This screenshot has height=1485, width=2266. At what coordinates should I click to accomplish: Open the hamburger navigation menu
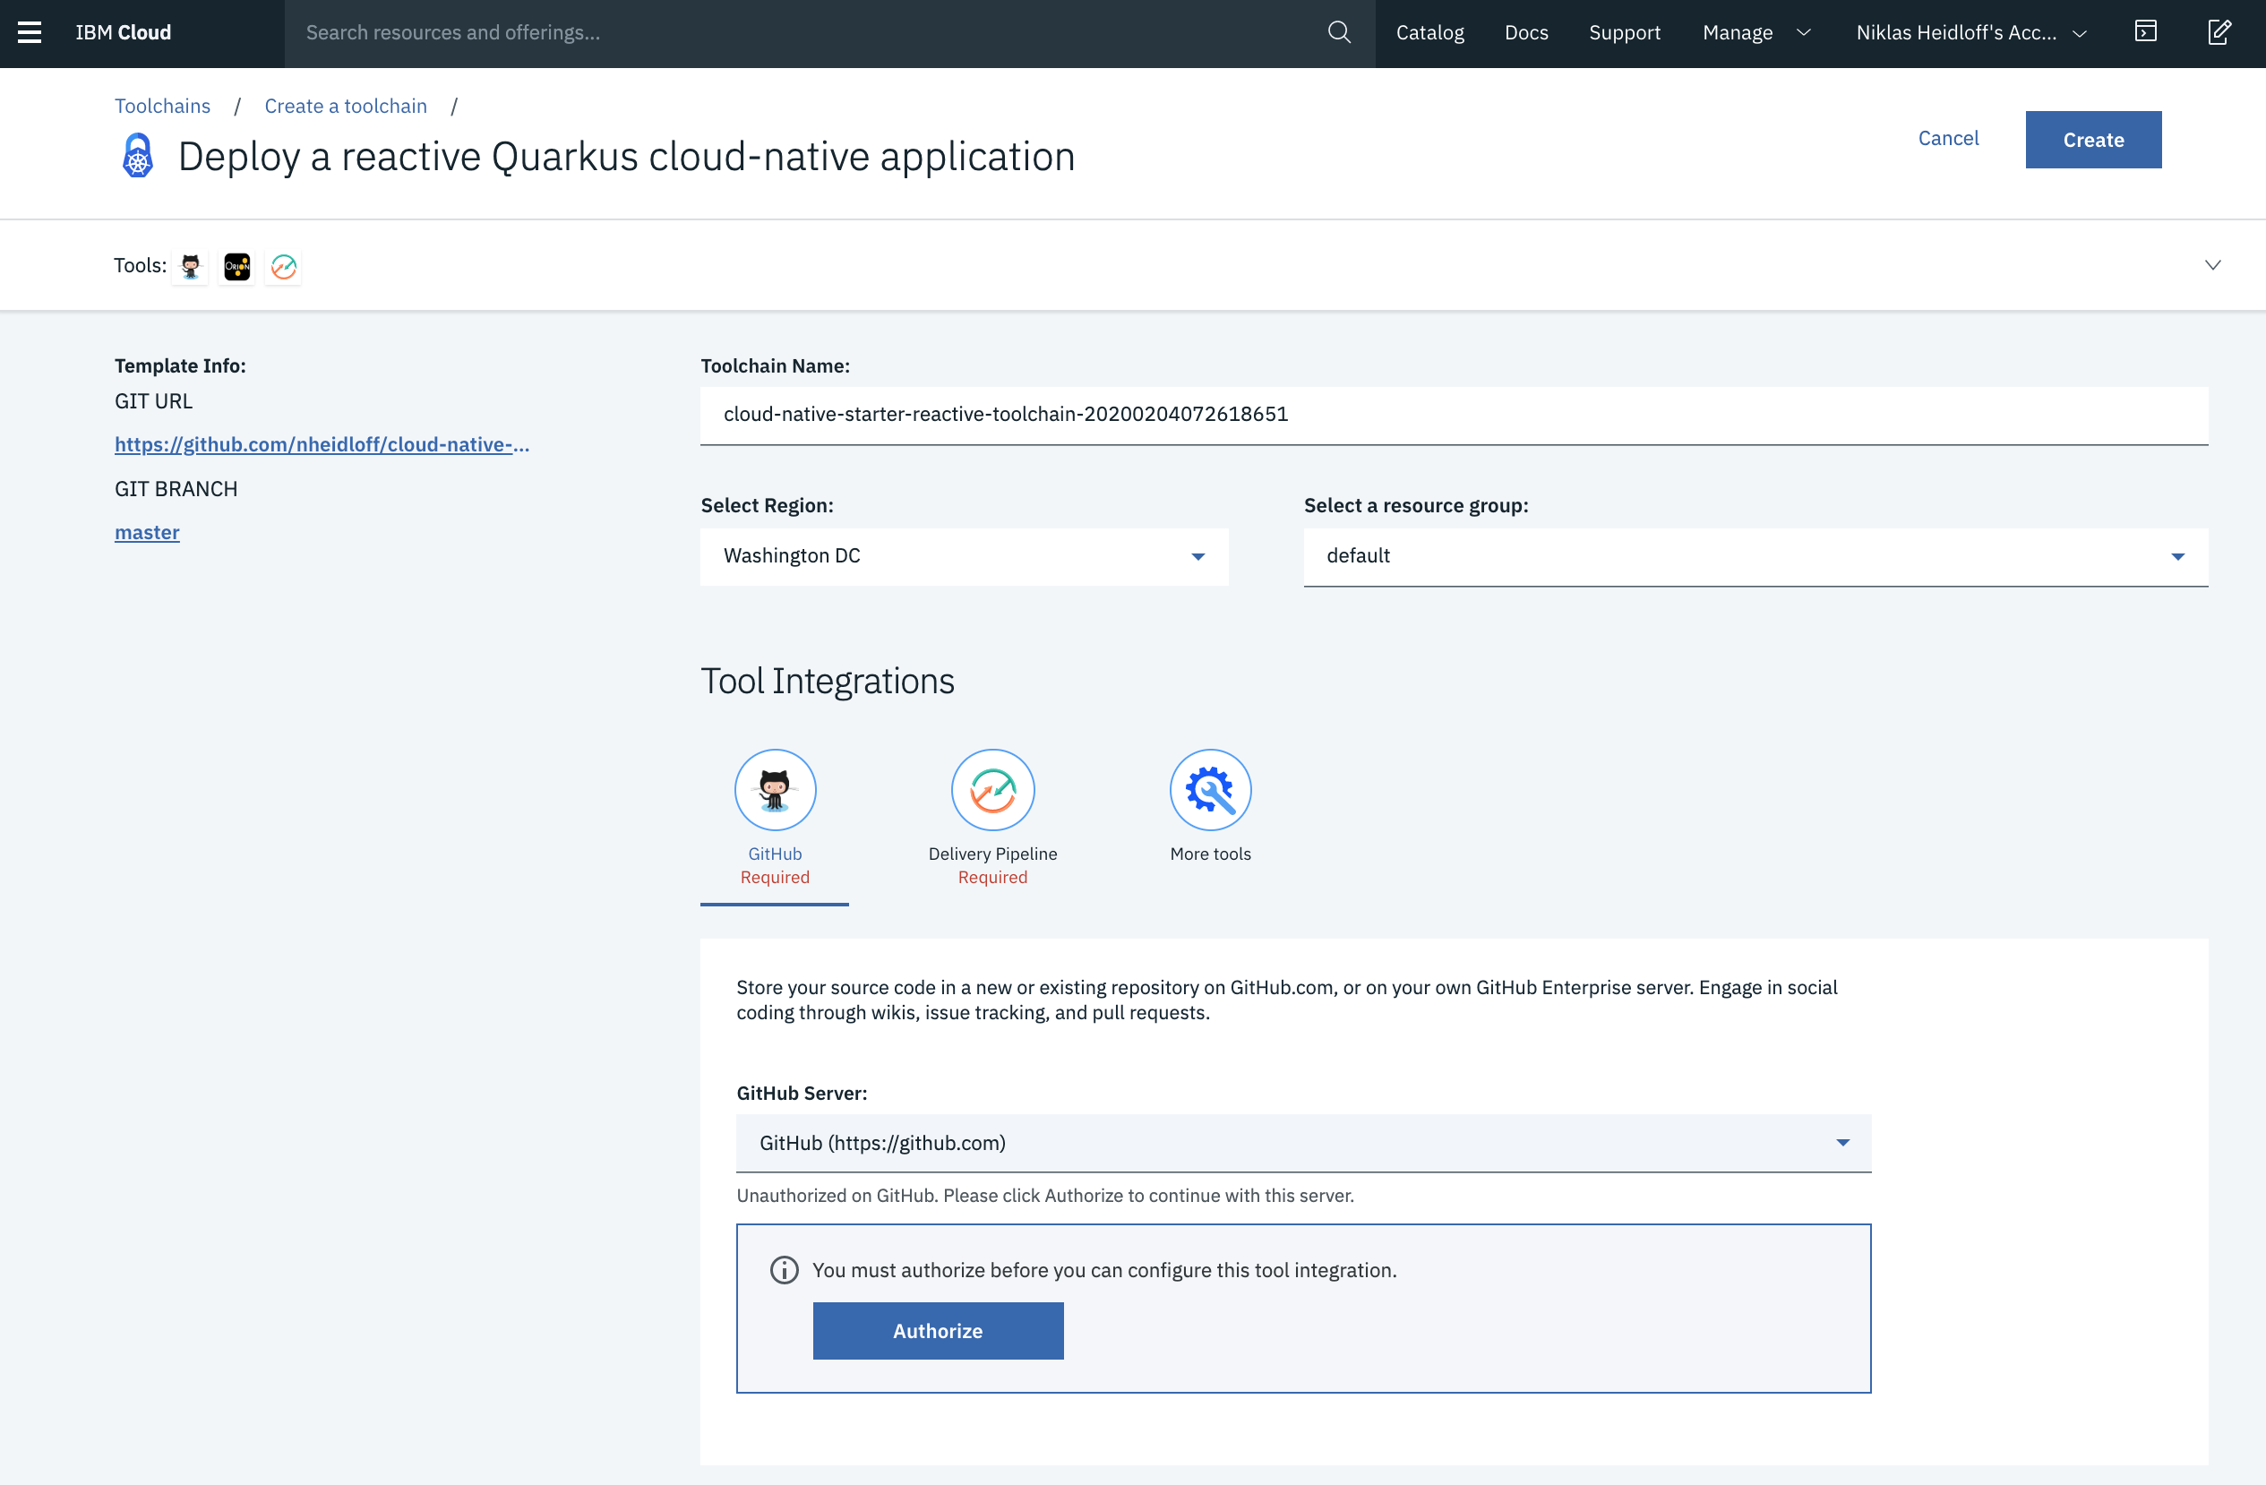click(x=30, y=32)
